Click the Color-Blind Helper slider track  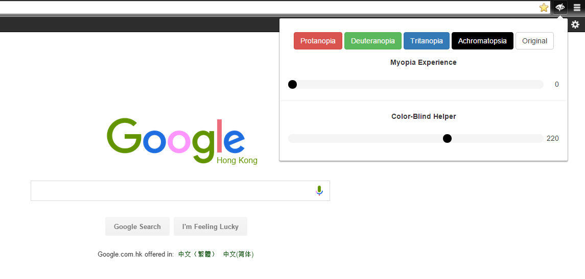point(415,139)
